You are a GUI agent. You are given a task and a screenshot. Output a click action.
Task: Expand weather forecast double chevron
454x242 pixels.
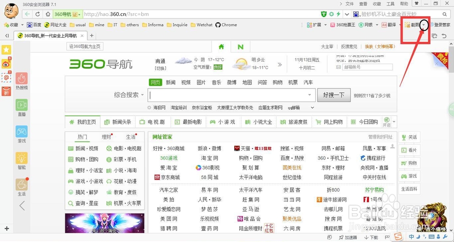279,64
